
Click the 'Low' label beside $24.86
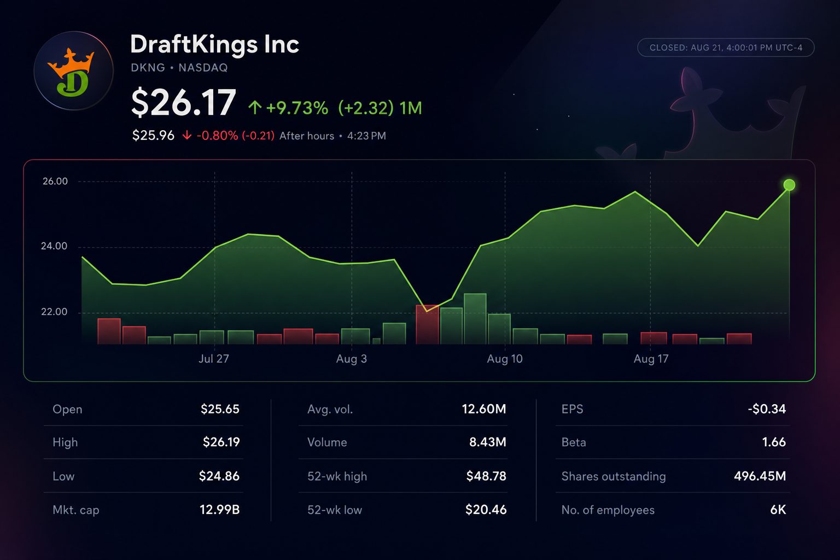(63, 476)
